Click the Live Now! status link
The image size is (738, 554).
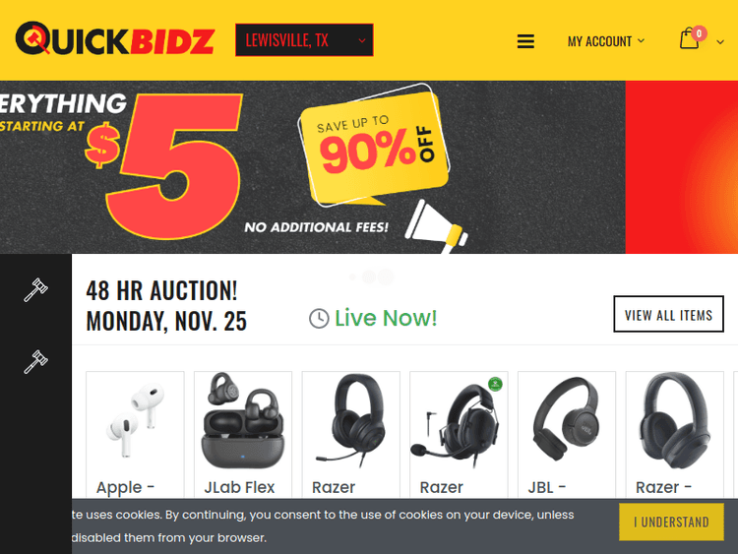[x=386, y=318]
